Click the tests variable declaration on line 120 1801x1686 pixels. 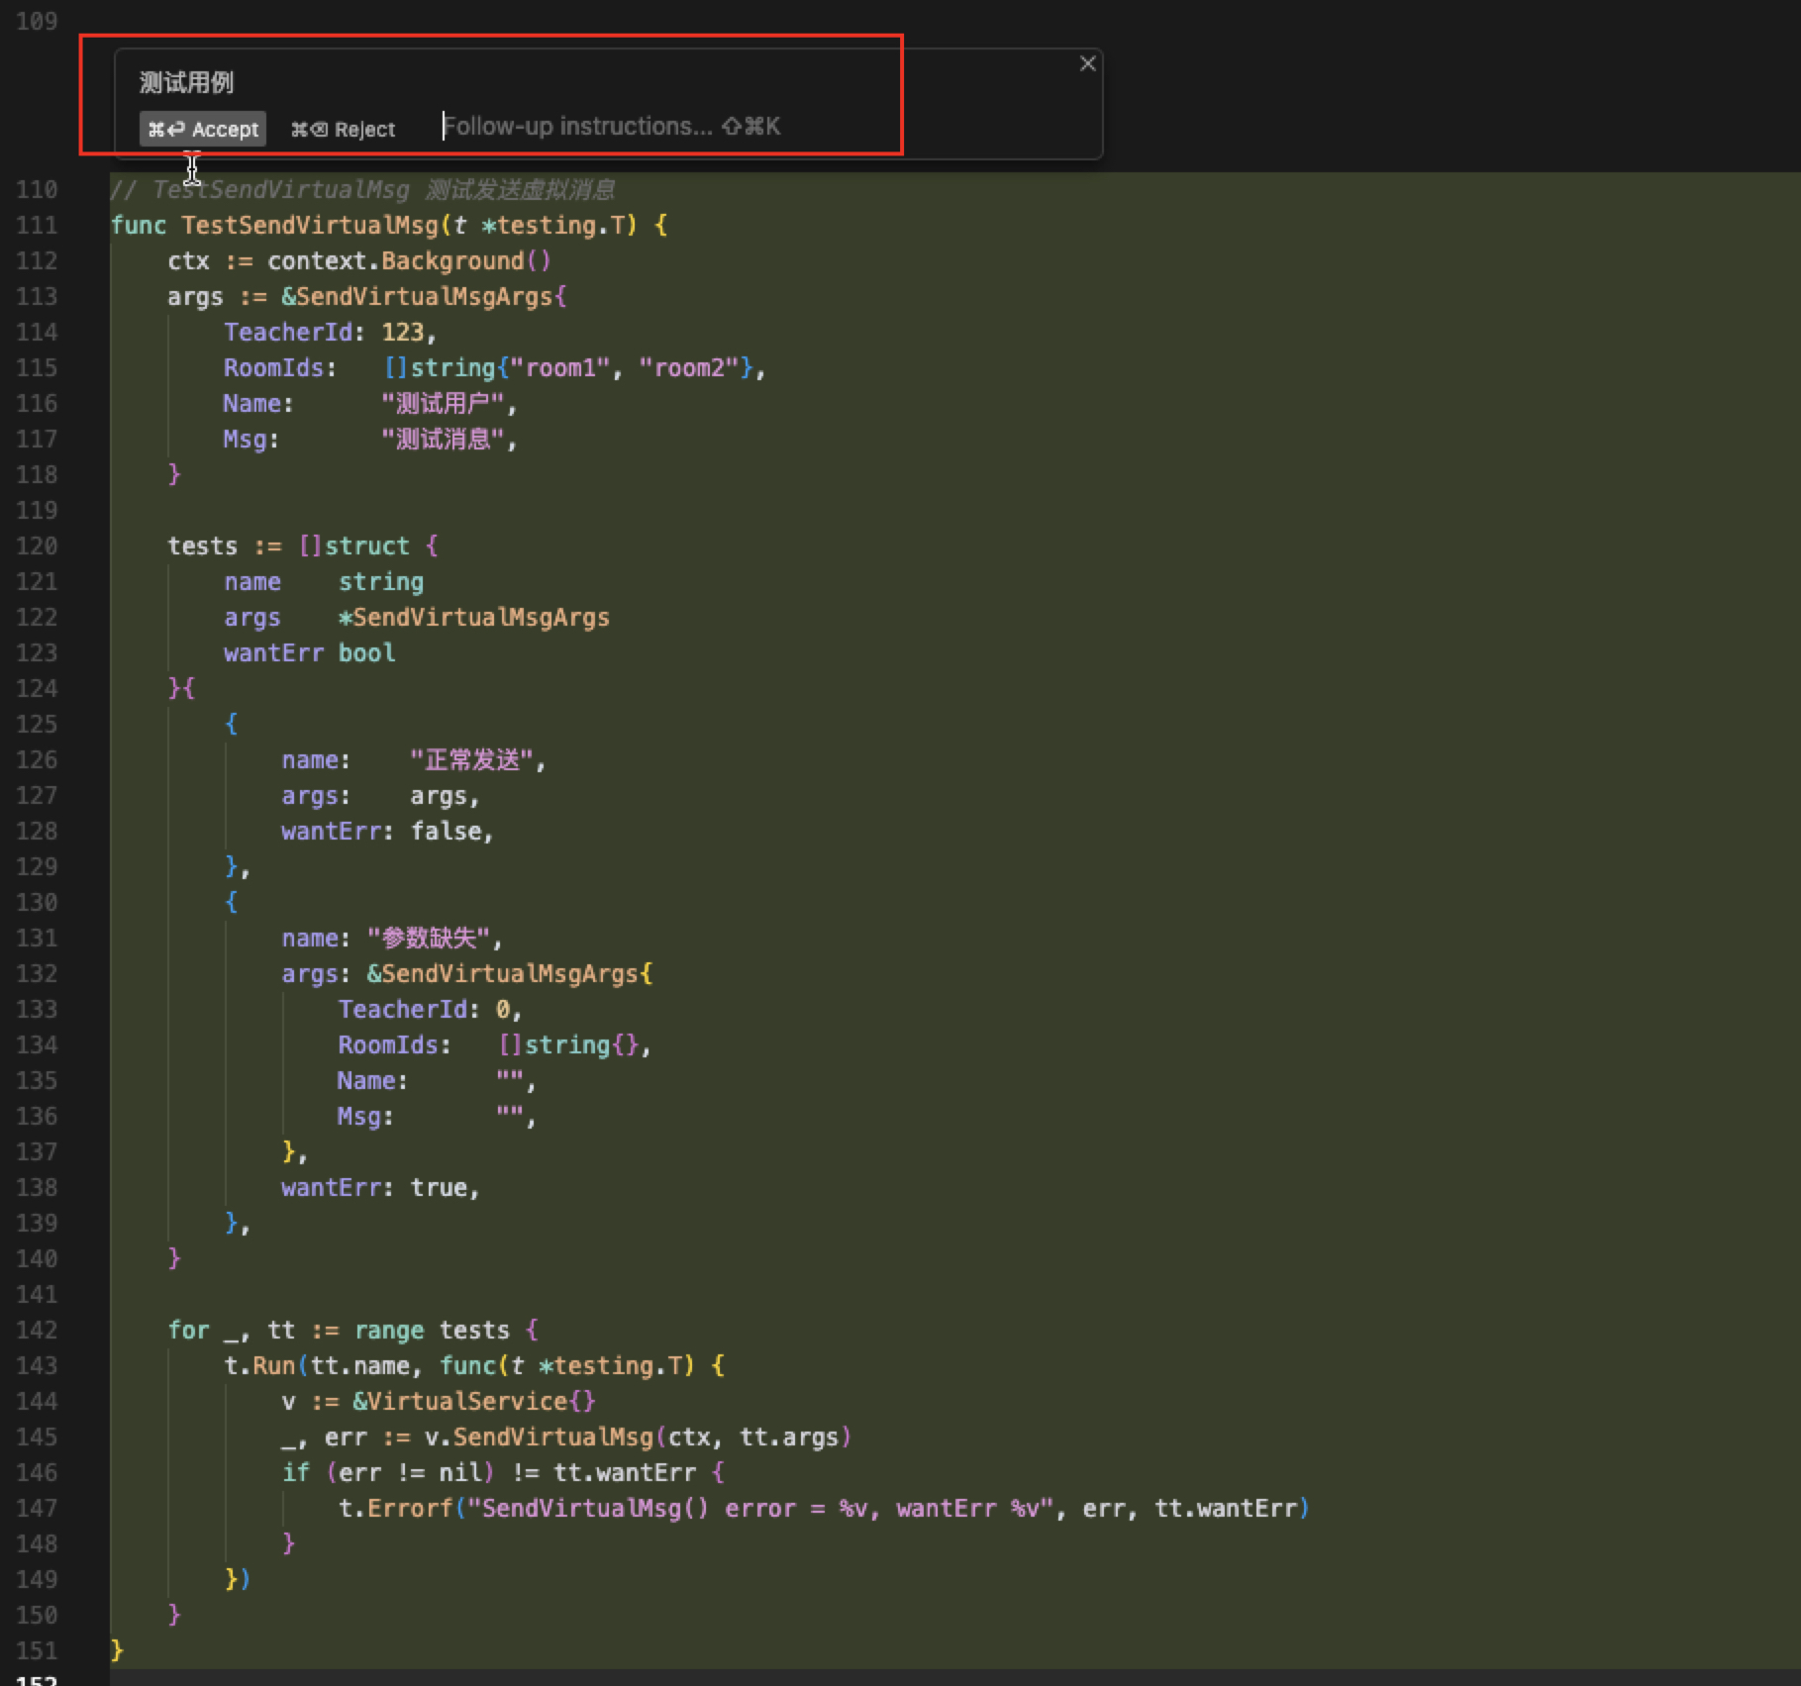pyautogui.click(x=202, y=546)
